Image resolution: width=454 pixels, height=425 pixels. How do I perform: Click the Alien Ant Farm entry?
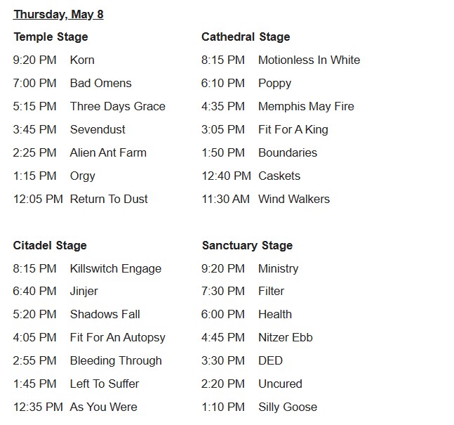tap(108, 152)
